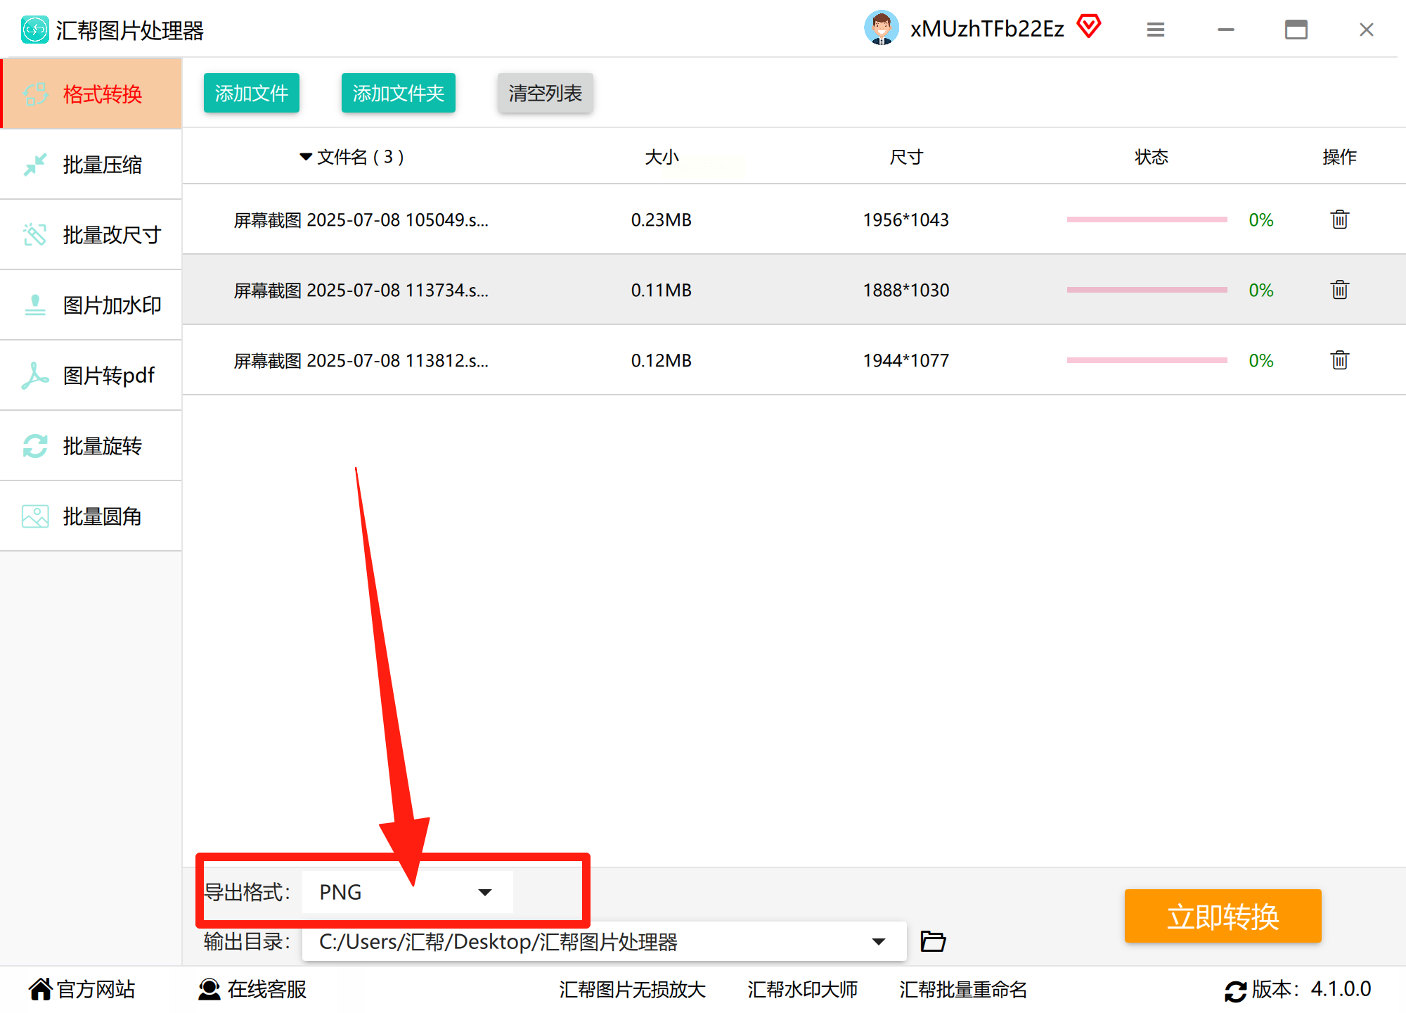
Task: Expand the output directory path dropdown
Action: tap(878, 941)
